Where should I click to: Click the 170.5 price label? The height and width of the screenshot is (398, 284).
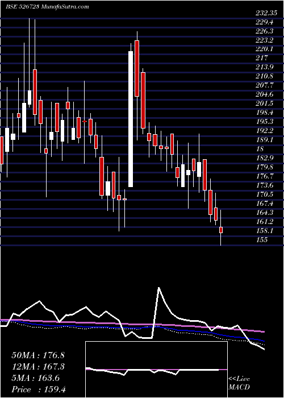pyautogui.click(x=264, y=194)
